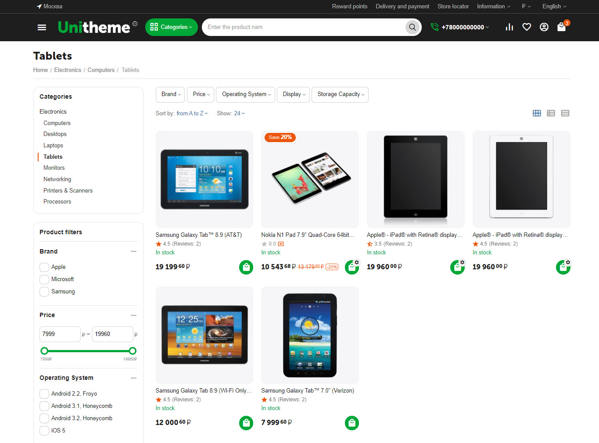Switch to grid view layout
The width and height of the screenshot is (599, 443).
[x=537, y=113]
